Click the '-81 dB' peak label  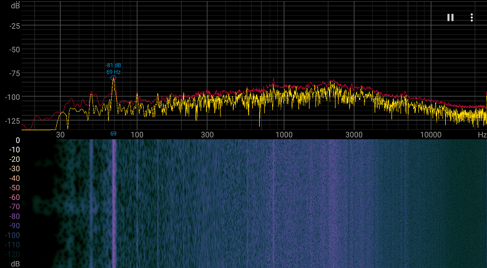pyautogui.click(x=113, y=66)
